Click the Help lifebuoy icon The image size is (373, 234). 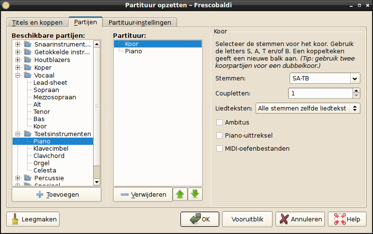tap(339, 219)
